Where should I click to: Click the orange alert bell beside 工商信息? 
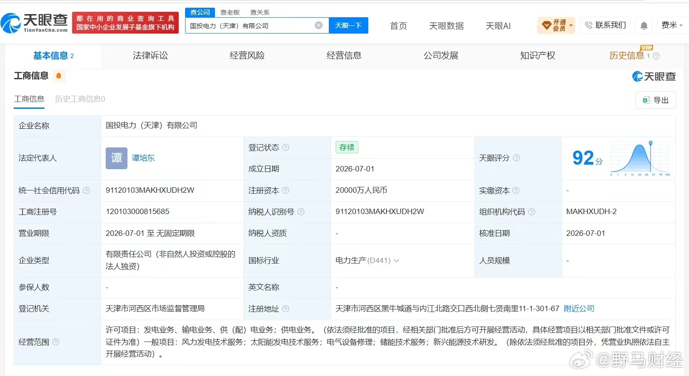click(59, 76)
